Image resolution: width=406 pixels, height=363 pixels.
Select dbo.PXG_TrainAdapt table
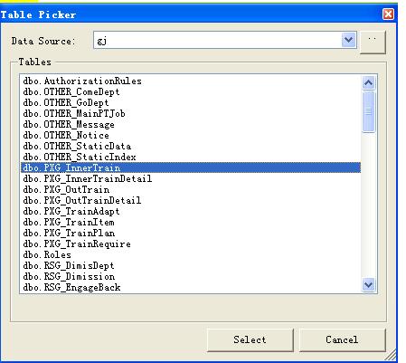pyautogui.click(x=191, y=211)
